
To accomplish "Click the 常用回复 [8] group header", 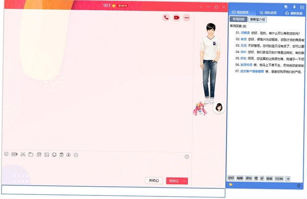I will tap(238, 26).
